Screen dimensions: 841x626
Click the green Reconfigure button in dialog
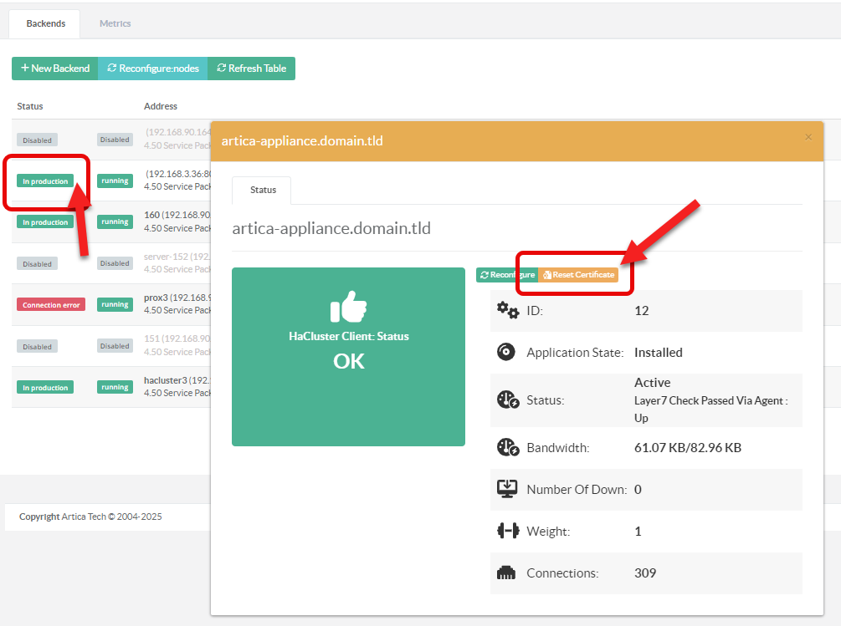pos(507,275)
